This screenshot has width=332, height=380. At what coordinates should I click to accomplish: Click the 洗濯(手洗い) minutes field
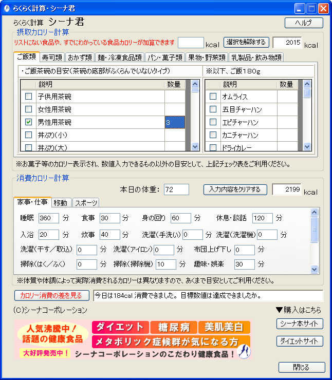[193, 235]
